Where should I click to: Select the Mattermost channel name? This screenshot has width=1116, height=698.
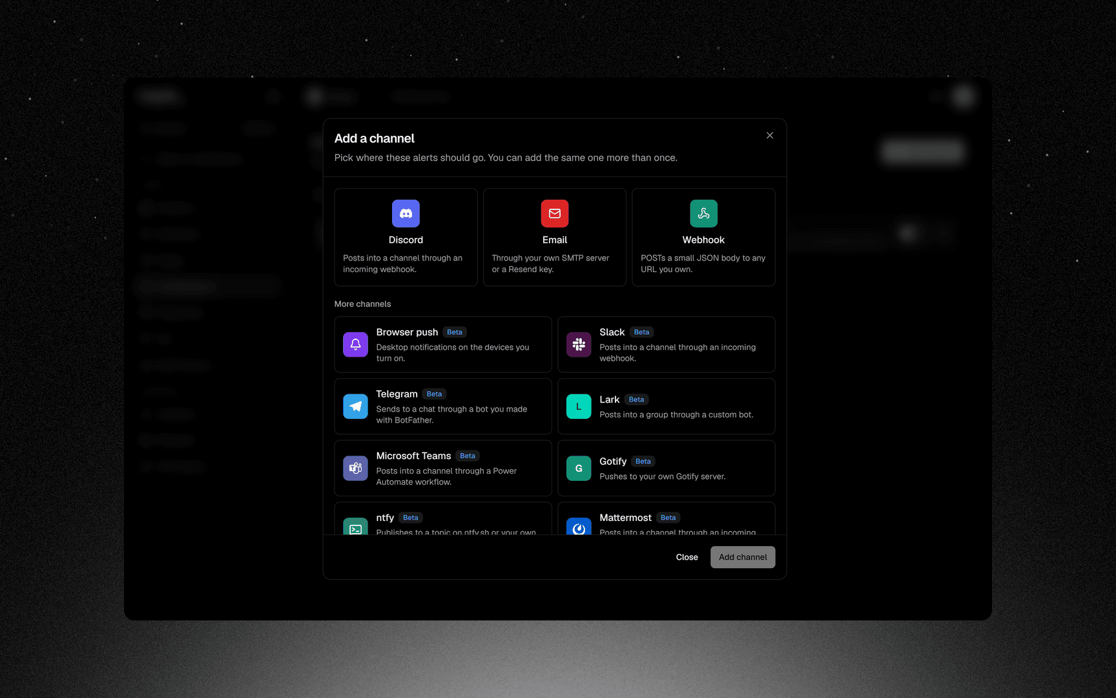click(x=625, y=518)
